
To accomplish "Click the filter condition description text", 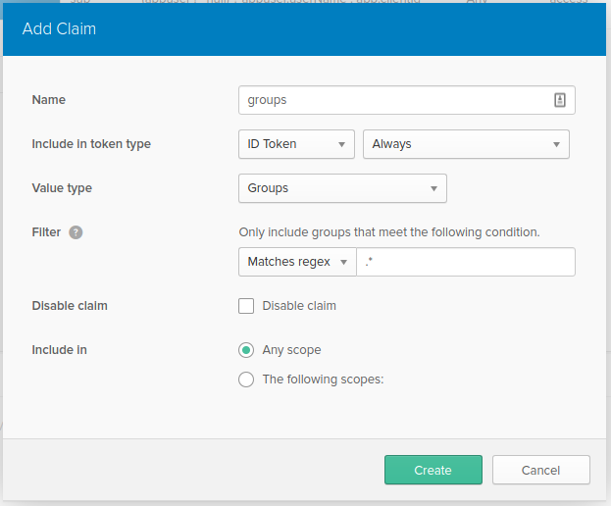I will 389,232.
